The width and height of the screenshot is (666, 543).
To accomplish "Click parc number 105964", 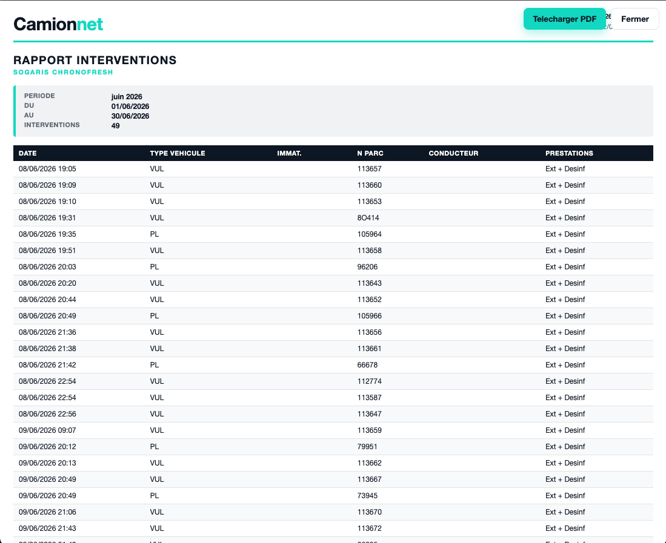I will tap(370, 234).
